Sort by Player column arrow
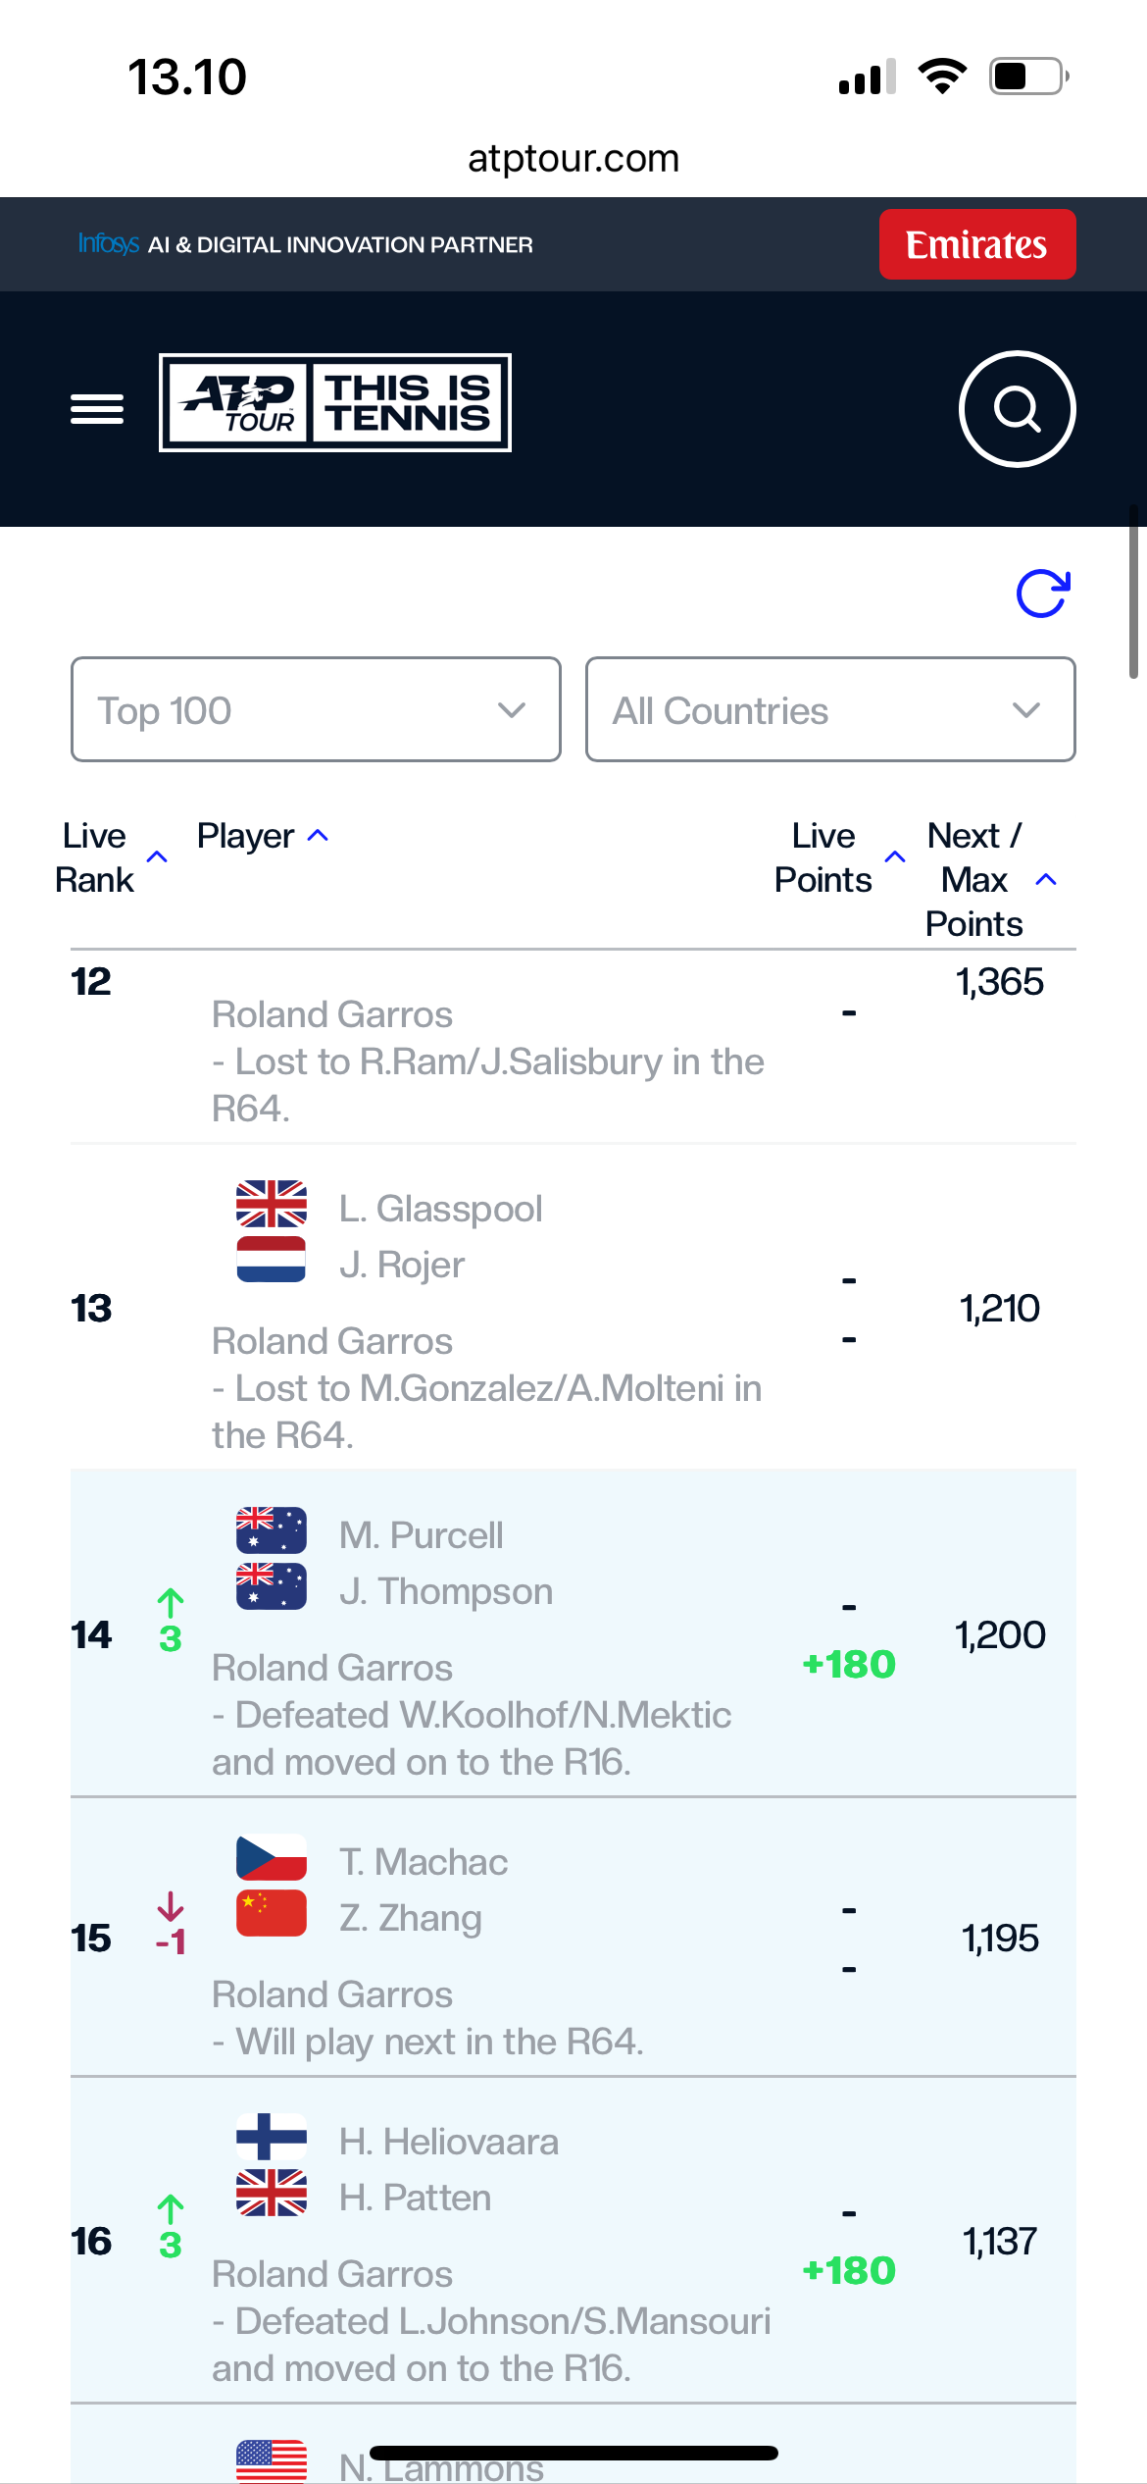1147x2484 pixels. [318, 836]
